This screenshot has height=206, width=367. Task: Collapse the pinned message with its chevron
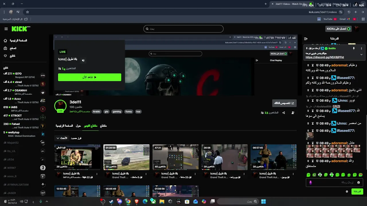point(361,54)
